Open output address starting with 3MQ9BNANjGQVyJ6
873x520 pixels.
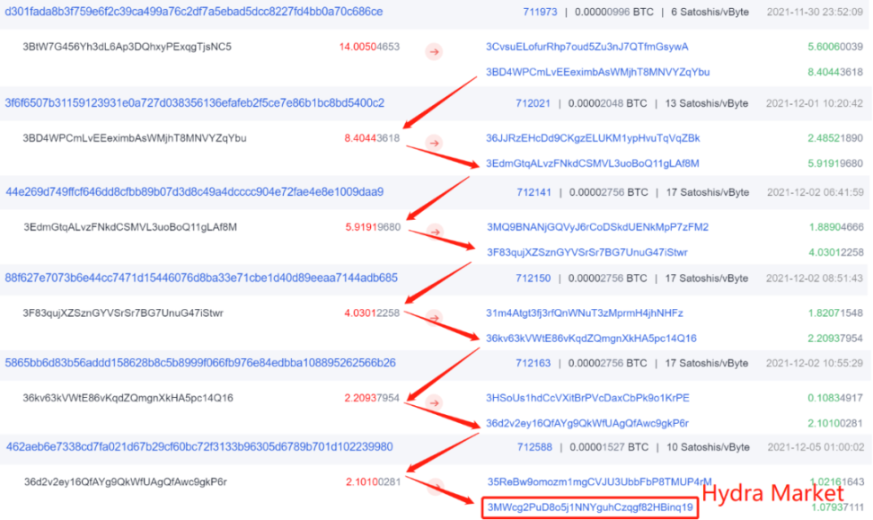(x=597, y=226)
